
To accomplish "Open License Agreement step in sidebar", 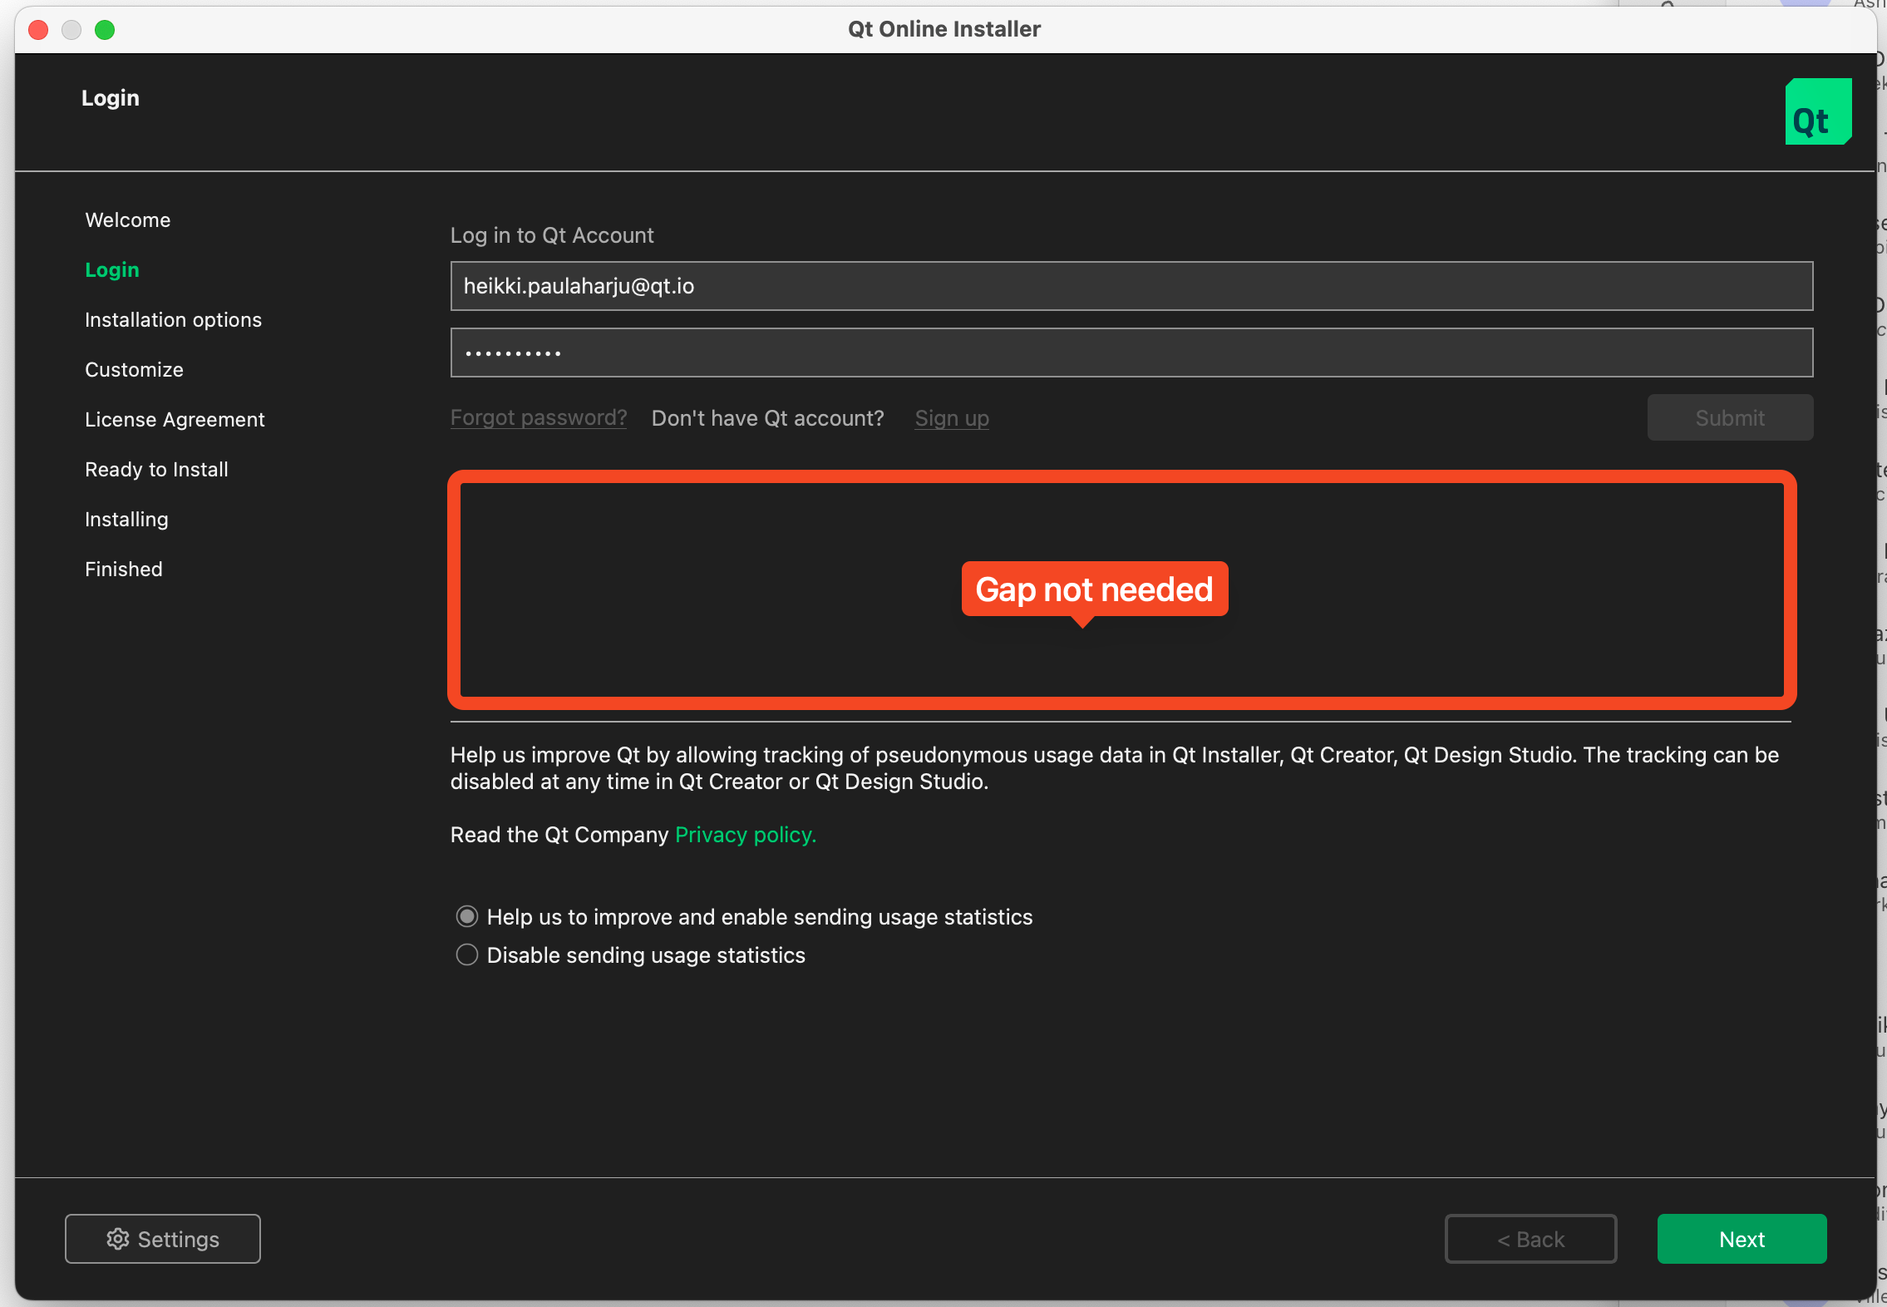I will tap(175, 420).
